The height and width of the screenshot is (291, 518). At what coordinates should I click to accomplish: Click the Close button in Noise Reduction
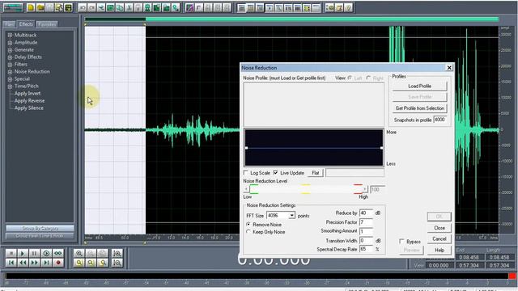pyautogui.click(x=439, y=228)
